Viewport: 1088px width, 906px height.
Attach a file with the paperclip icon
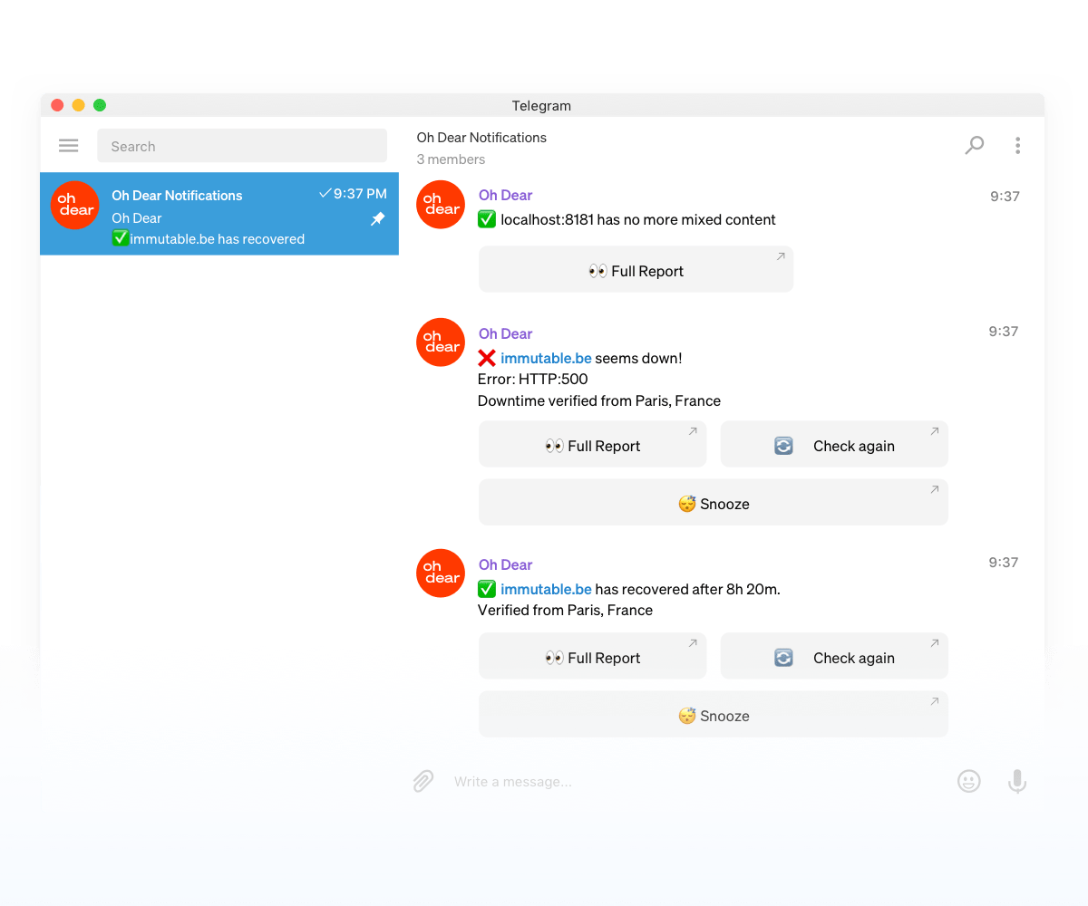pos(423,781)
